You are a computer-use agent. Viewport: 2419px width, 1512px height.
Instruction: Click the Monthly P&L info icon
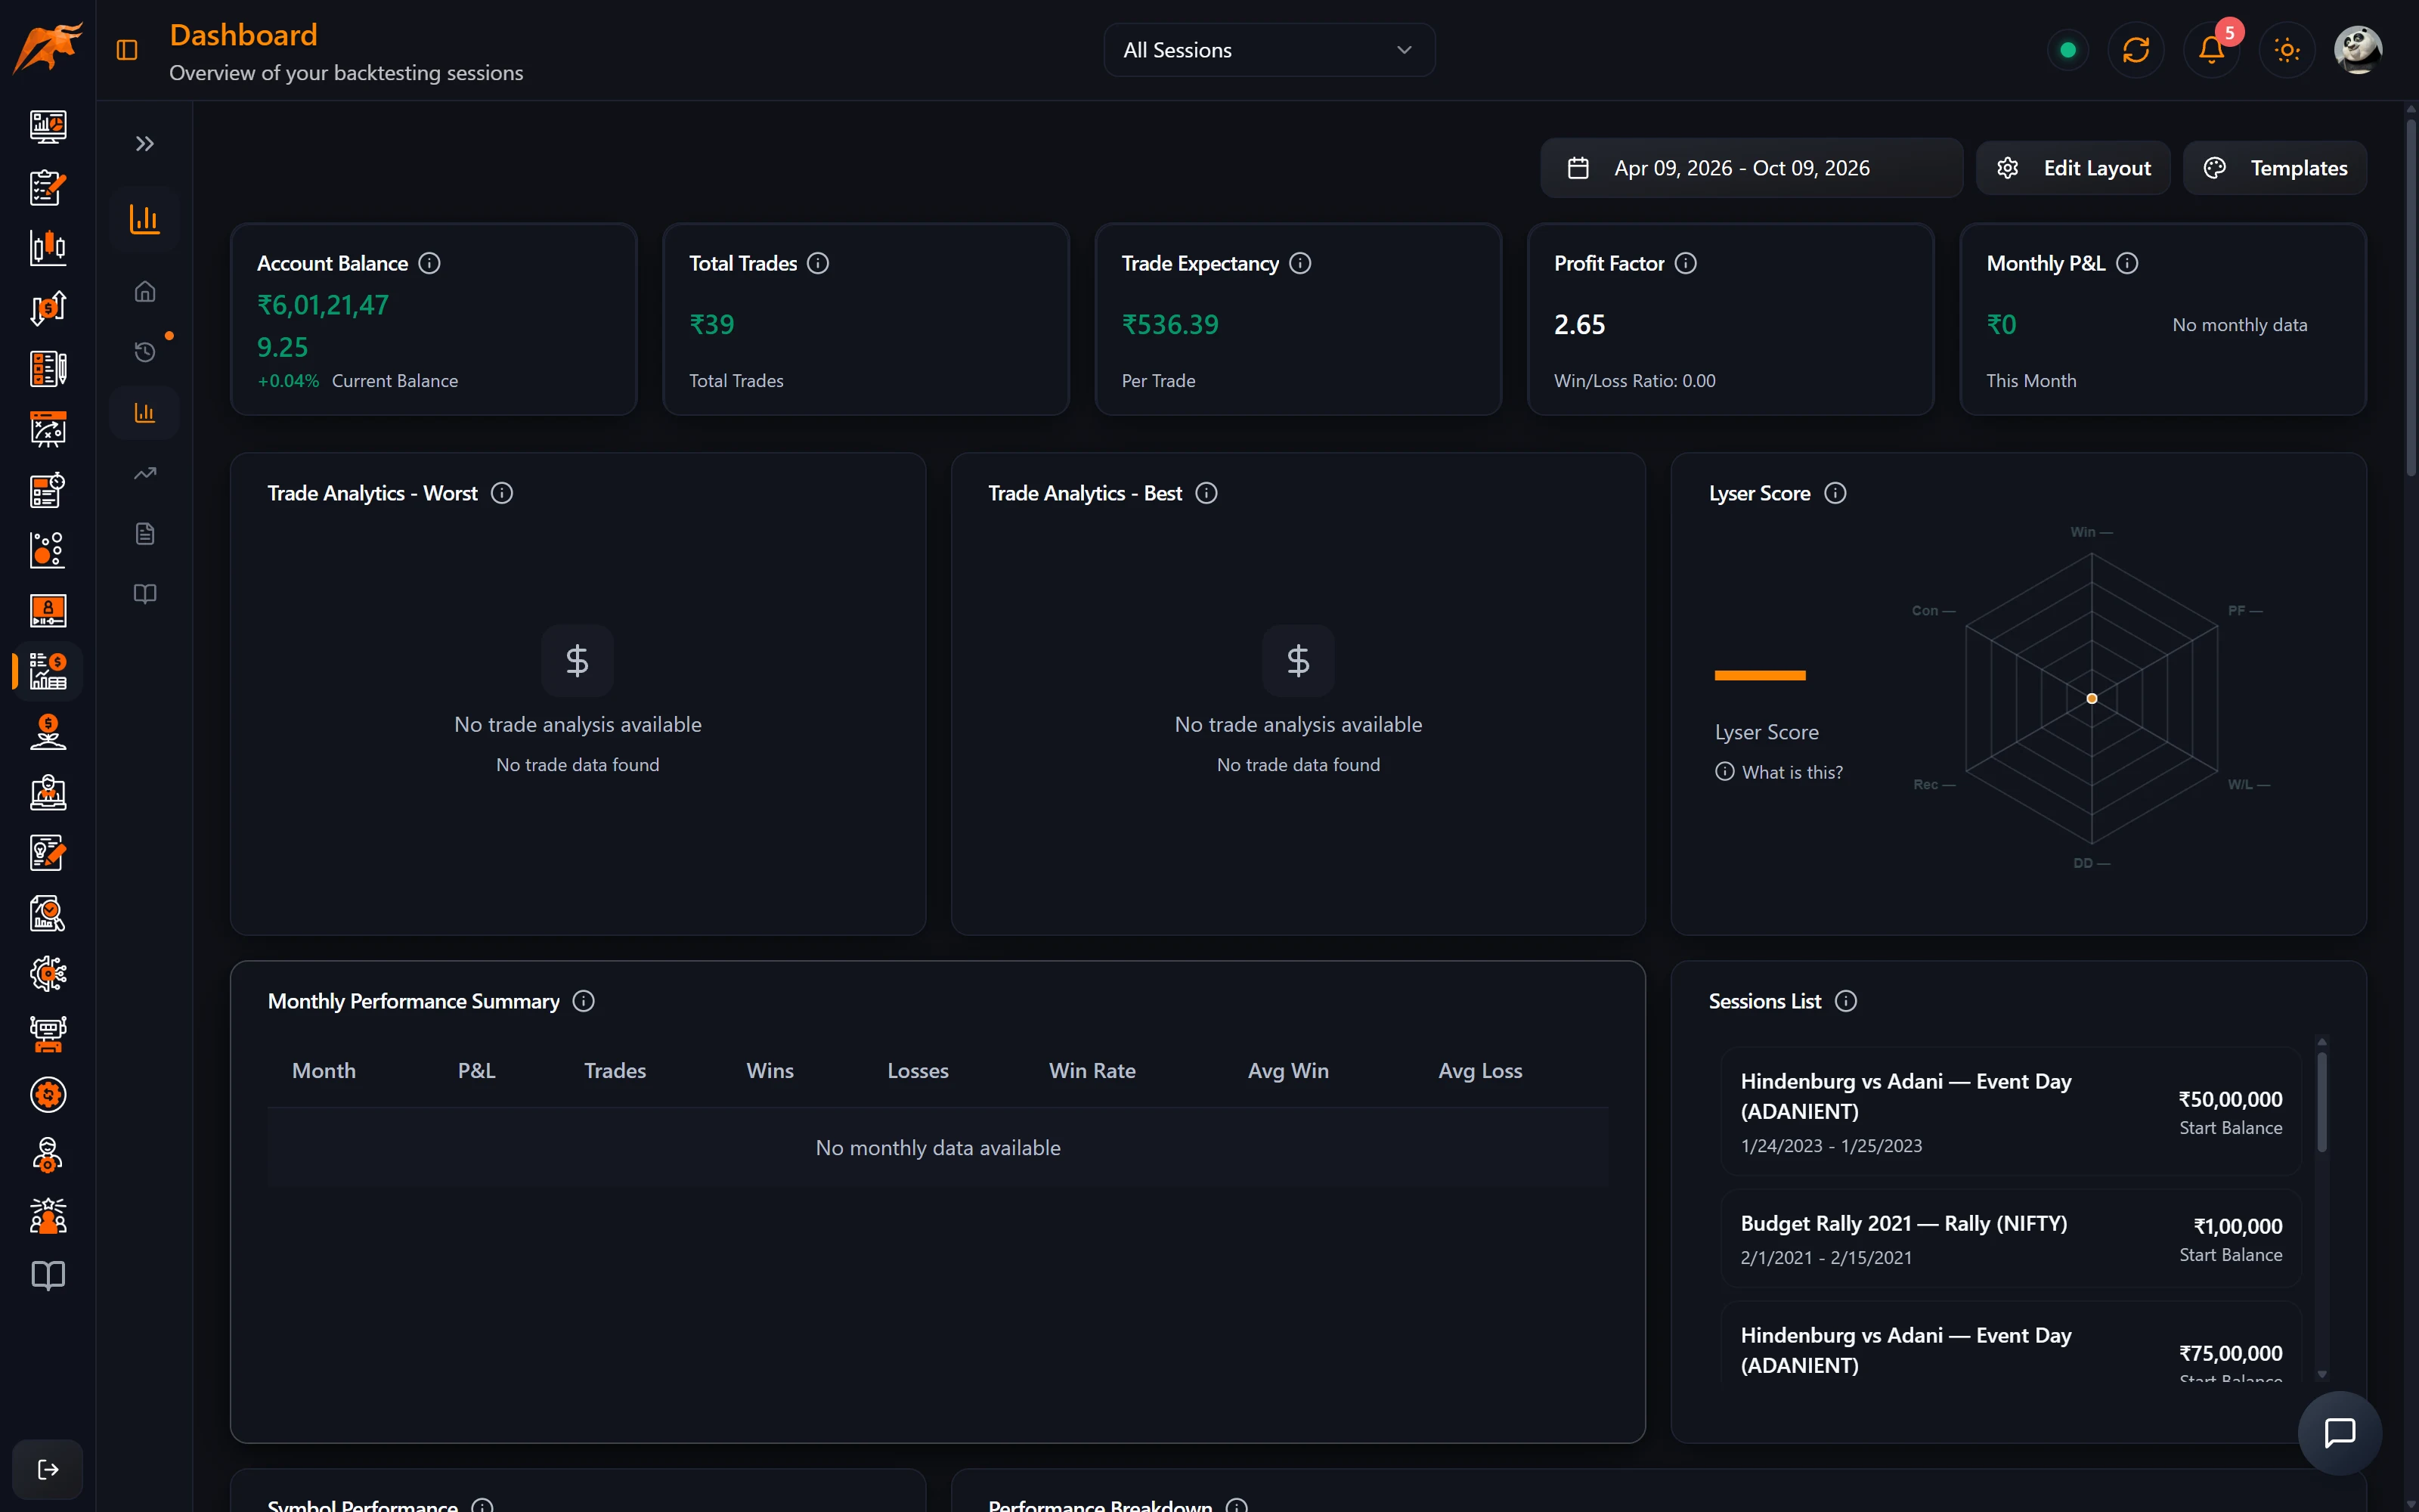point(2128,263)
